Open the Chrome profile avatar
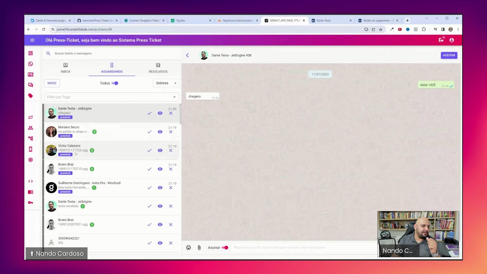 [450, 29]
